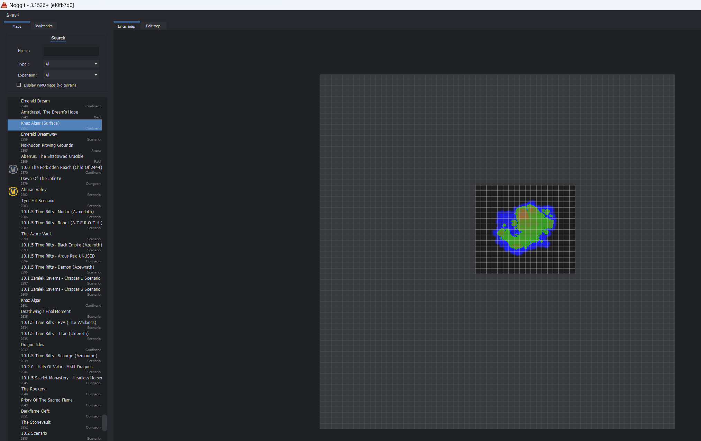Open the Noggit menu
The height and width of the screenshot is (441, 701).
coord(13,15)
